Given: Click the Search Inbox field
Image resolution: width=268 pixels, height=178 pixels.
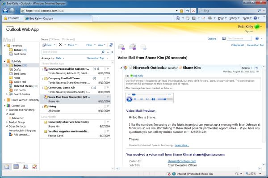Looking at the screenshot, I should pyautogui.click(x=71, y=52).
